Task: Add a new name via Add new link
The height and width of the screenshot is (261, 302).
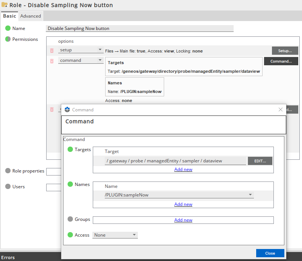Action: pos(183,204)
